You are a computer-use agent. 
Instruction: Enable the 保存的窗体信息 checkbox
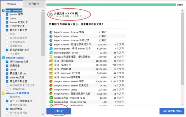click(x=7, y=38)
